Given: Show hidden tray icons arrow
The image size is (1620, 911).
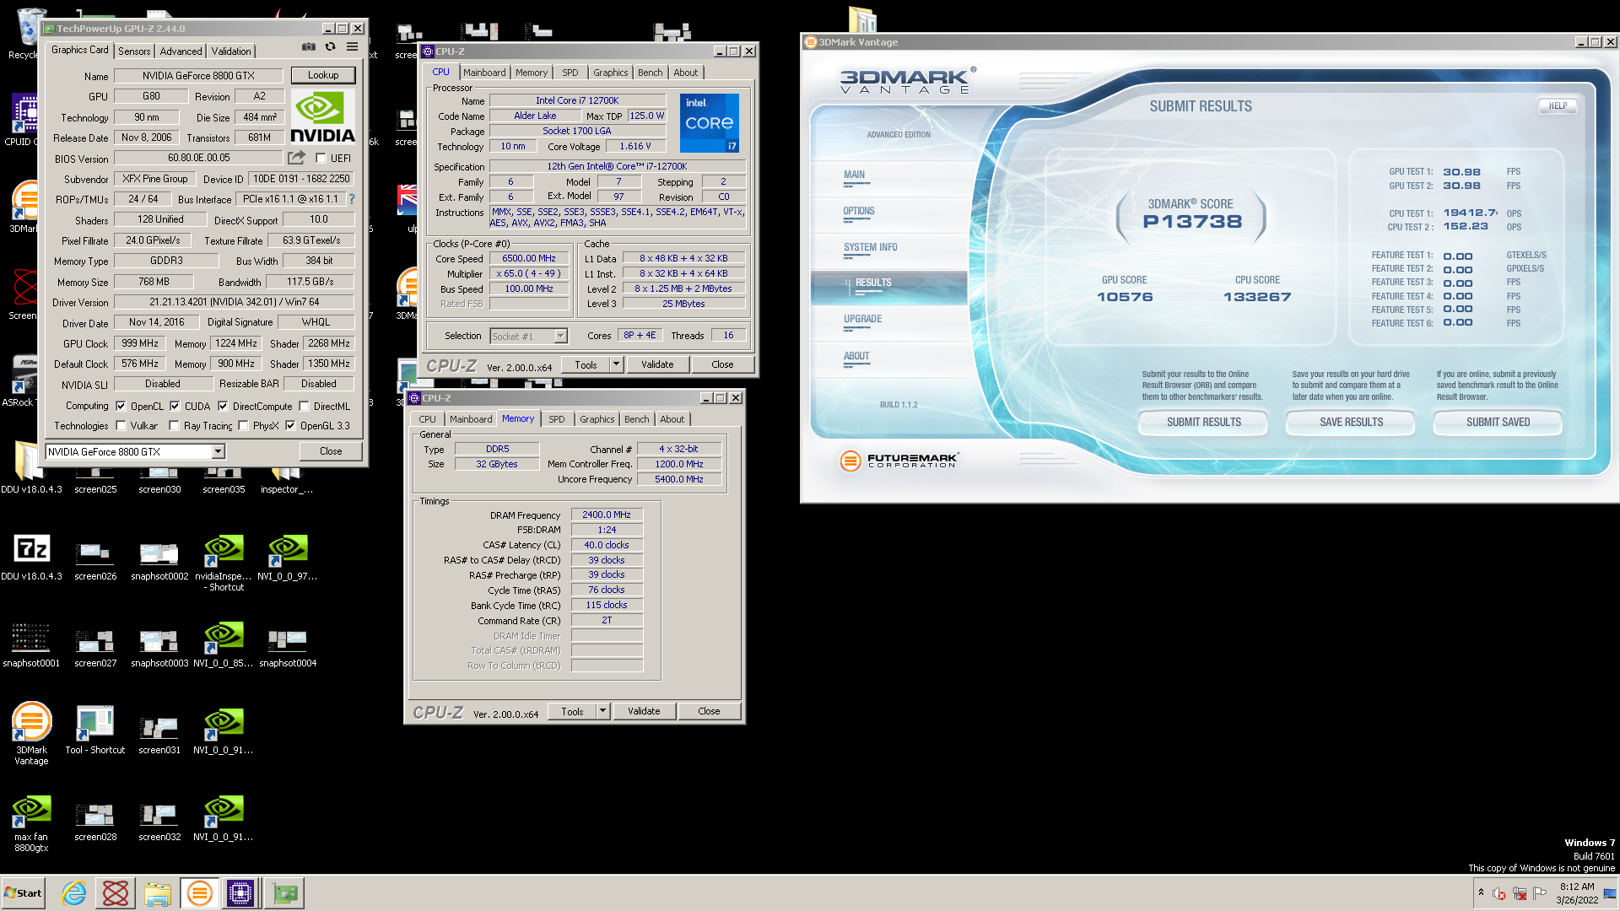Looking at the screenshot, I should (1481, 892).
